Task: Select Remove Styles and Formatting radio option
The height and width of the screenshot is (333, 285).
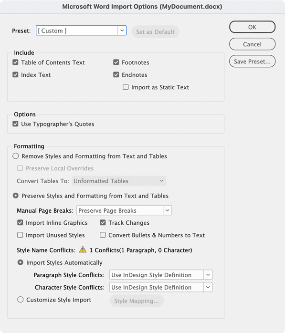Action: pos(15,156)
